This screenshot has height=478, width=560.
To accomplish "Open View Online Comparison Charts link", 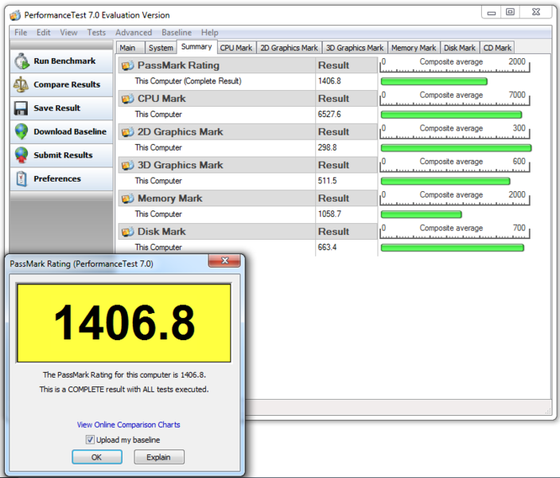I will (x=129, y=425).
